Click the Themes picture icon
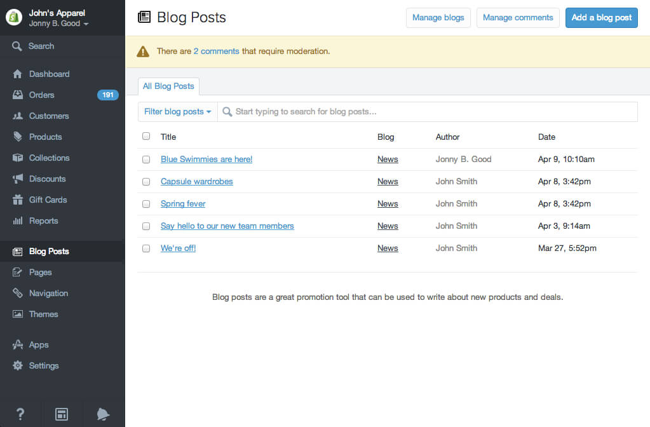This screenshot has height=427, width=650. (x=17, y=315)
